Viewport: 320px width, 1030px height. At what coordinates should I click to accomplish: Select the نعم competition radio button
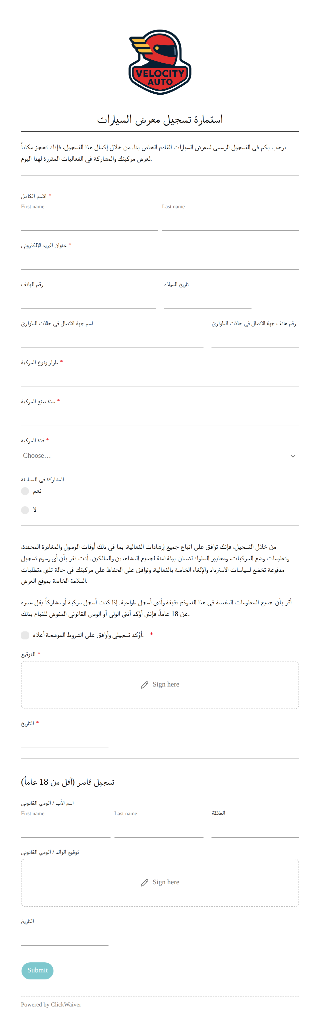coord(25,491)
